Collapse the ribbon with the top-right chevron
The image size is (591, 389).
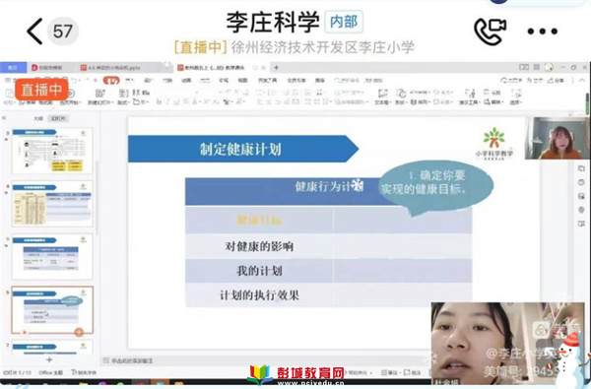[x=582, y=81]
